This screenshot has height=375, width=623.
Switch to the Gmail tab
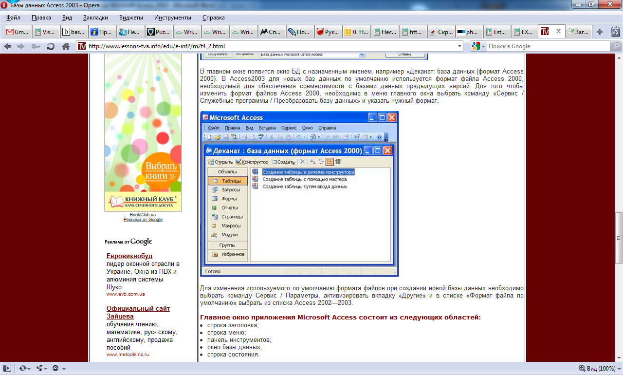point(18,32)
